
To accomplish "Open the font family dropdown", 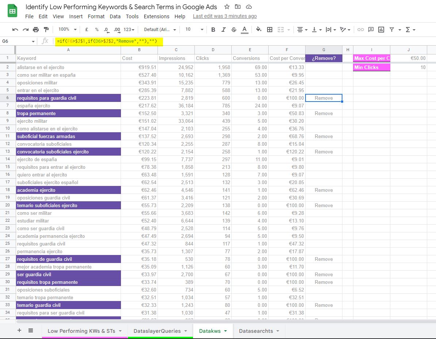I will point(160,30).
